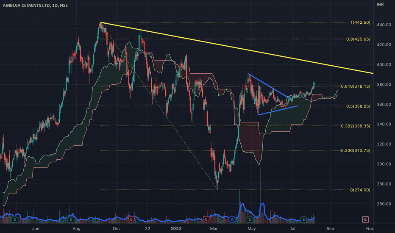Select the 1(442.50) Fibonacci level label
395x233 pixels.
pyautogui.click(x=360, y=22)
